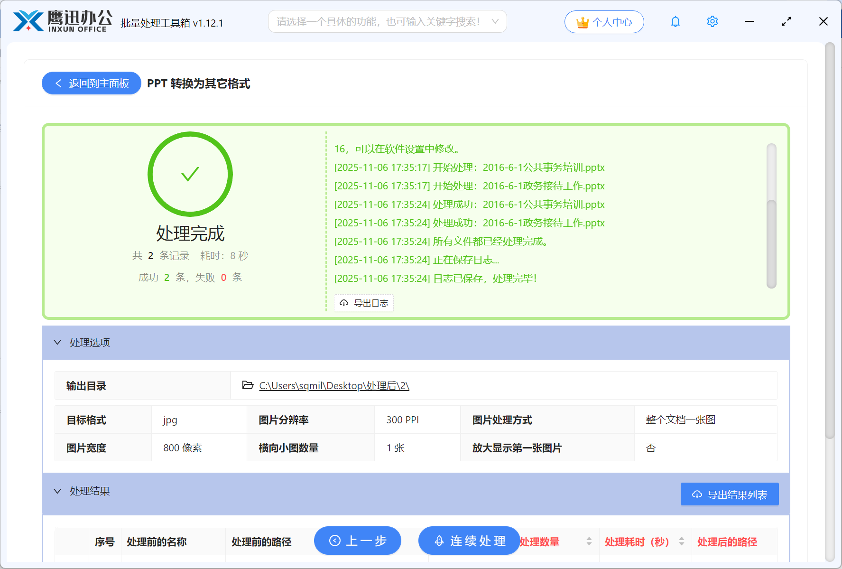Viewport: 842px width, 569px height.
Task: Click the 批量处理工具箱 title text
Action: [172, 23]
